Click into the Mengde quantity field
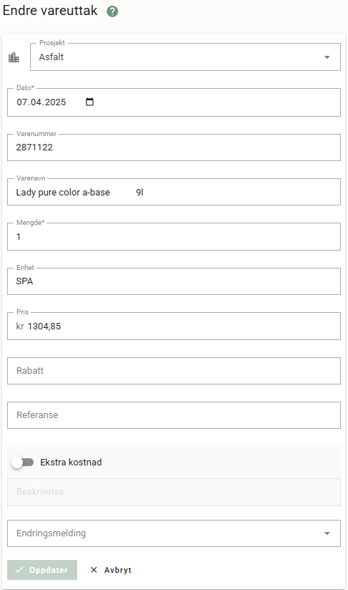348x590 pixels. [174, 237]
